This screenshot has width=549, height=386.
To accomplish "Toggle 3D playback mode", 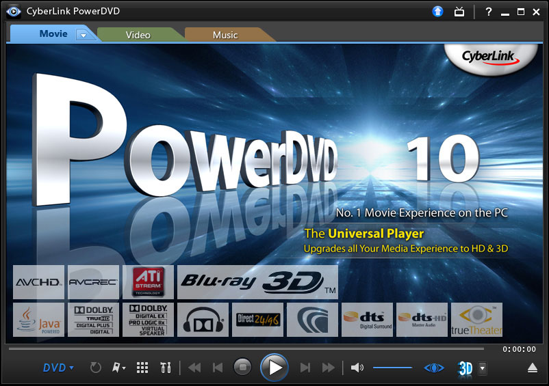I will pyautogui.click(x=465, y=368).
